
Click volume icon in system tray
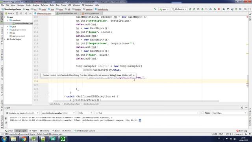coord(235,139)
